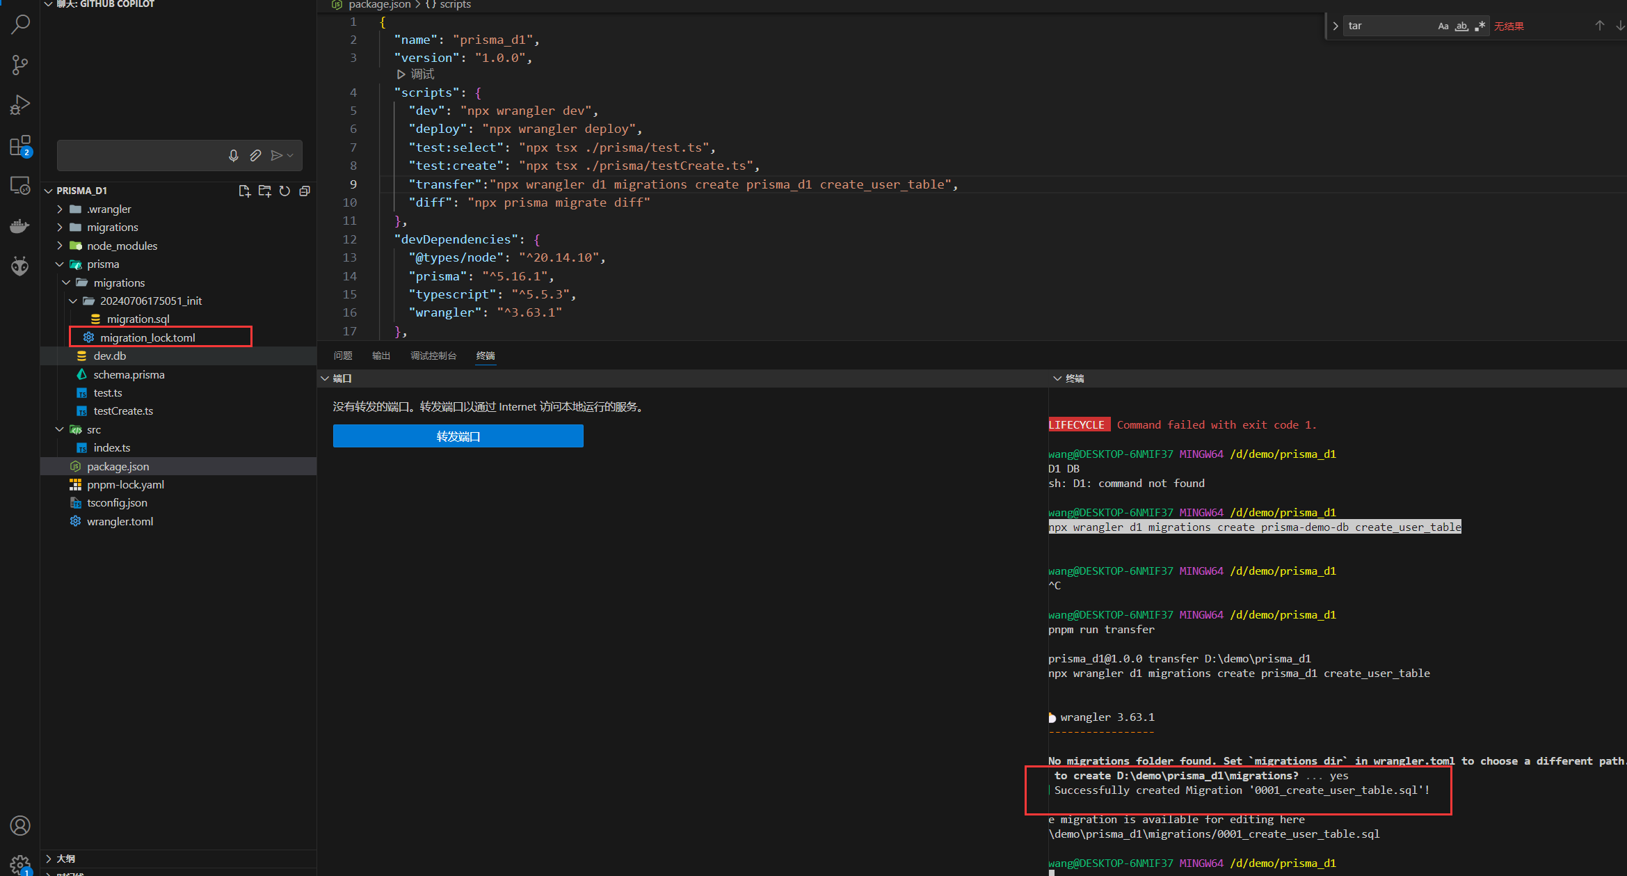Viewport: 1627px width, 876px height.
Task: Send the Copilot chat message
Action: pos(277,156)
